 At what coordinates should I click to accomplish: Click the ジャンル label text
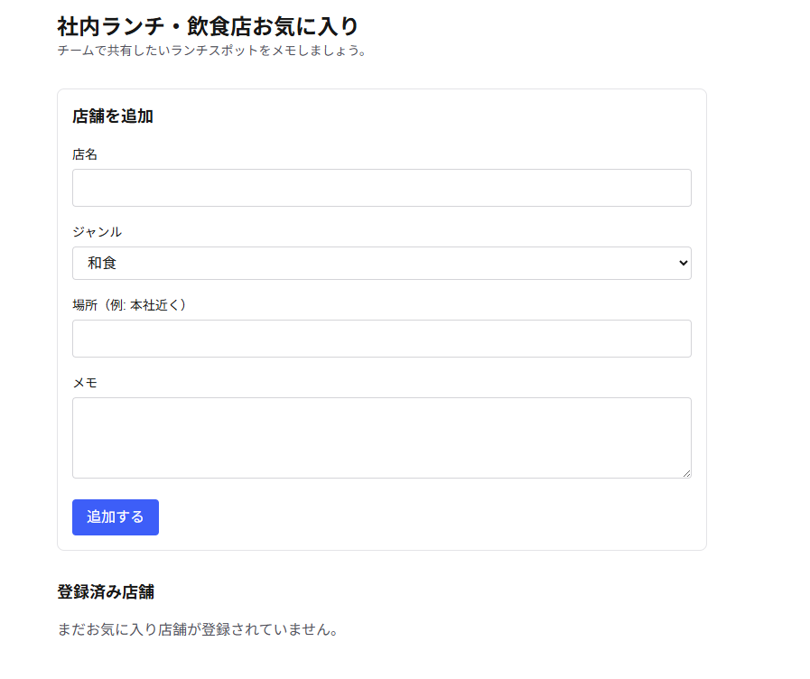(x=98, y=232)
